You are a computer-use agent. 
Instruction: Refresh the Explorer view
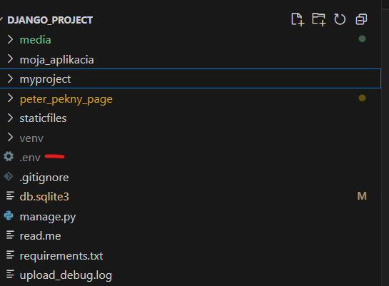(340, 19)
